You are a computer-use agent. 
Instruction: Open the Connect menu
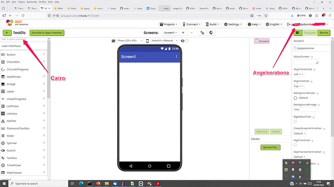point(192,25)
